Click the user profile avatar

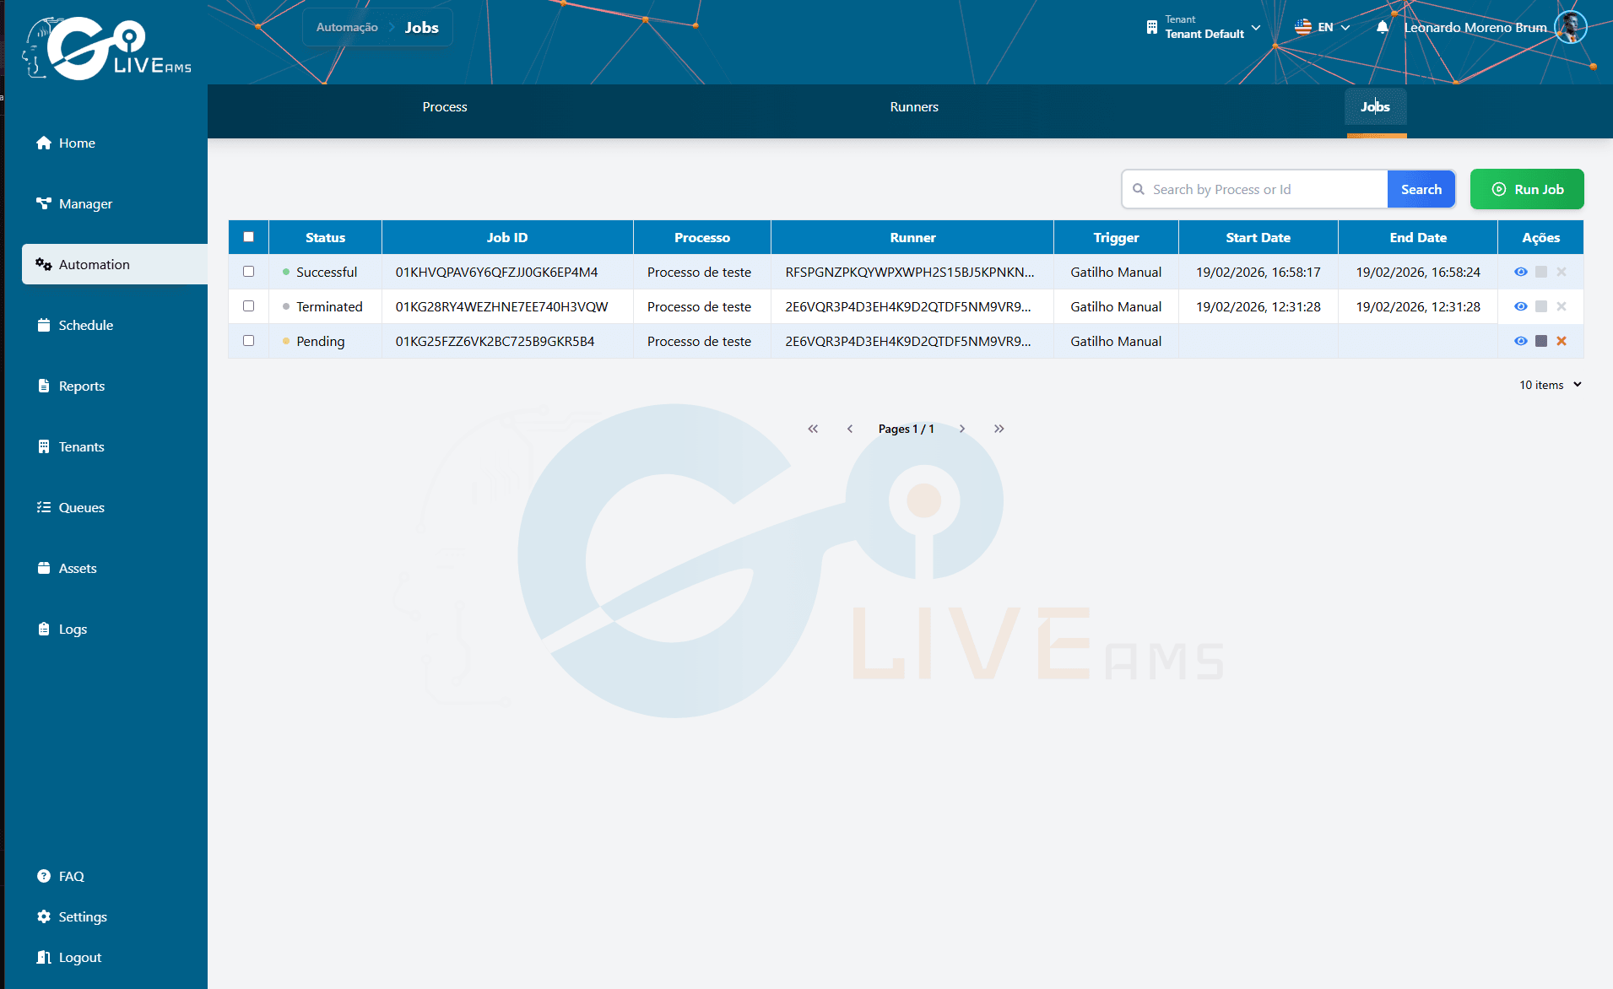coord(1571,27)
